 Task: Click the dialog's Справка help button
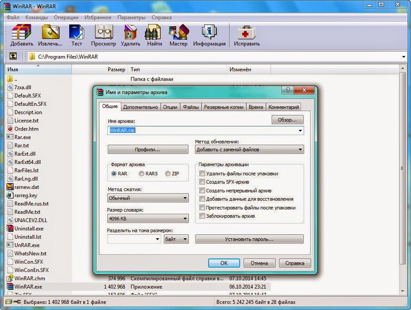click(x=294, y=263)
